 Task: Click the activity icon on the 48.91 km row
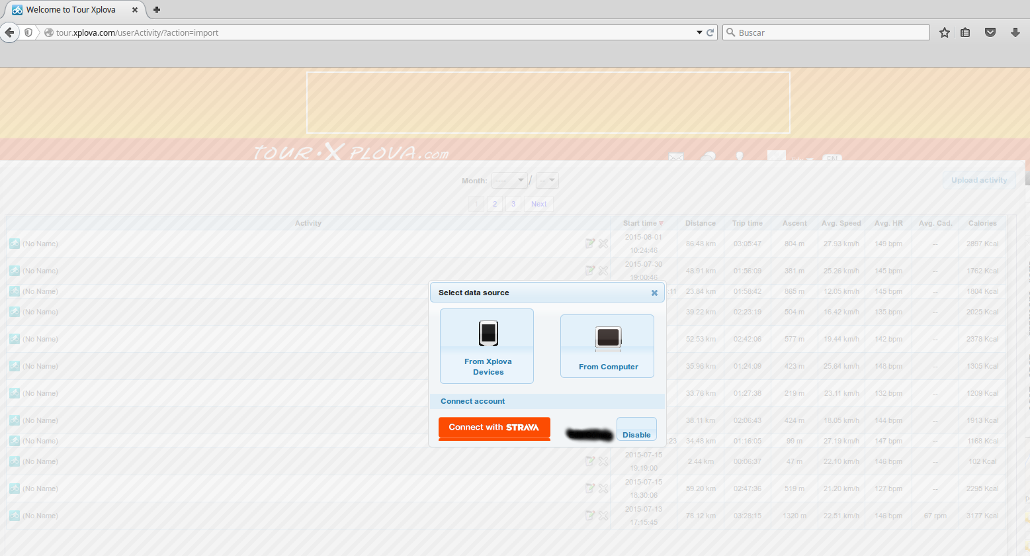(15, 271)
